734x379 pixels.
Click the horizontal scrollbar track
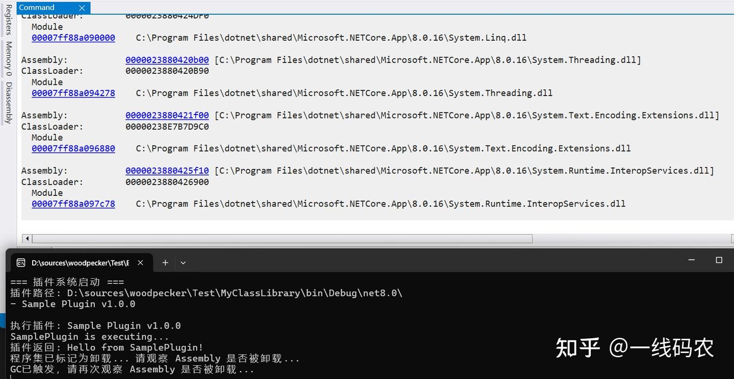click(x=280, y=238)
